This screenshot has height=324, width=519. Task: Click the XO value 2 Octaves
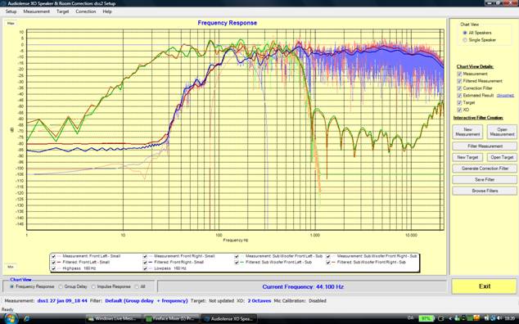tap(259, 301)
